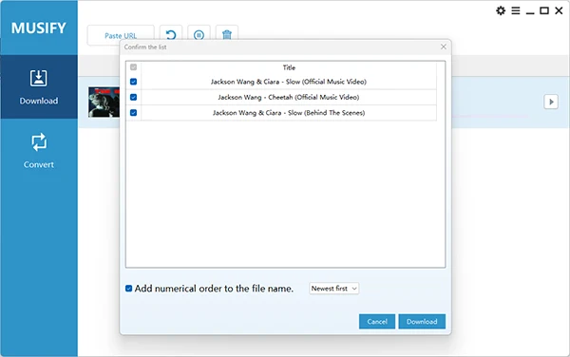Select the Slow (Behind The Scenes) title text
Viewport: 570px width, 357px height.
(x=289, y=113)
